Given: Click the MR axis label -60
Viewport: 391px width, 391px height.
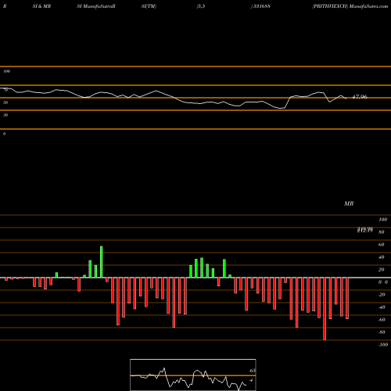Looking at the screenshot, I should (x=382, y=320).
